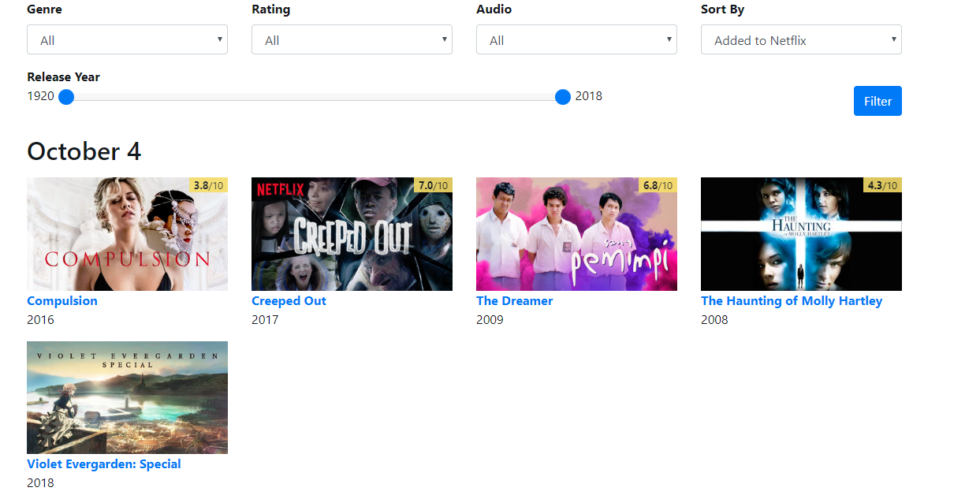Screen dimensions: 980x495
Task: Click the Creeped Out poster thumbnail
Action: click(352, 234)
